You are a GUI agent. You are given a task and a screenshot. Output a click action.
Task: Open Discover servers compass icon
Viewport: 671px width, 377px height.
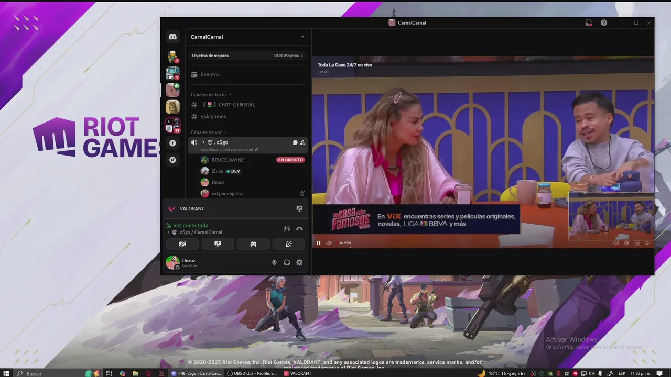click(172, 160)
